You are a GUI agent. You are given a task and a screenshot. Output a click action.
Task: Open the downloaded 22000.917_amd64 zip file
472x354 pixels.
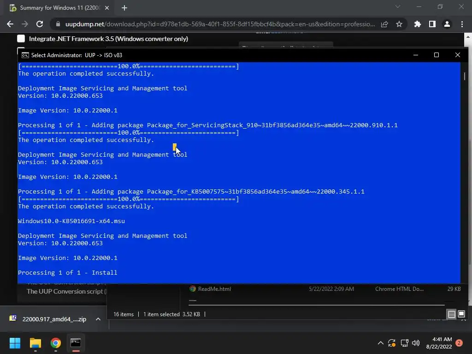54,319
